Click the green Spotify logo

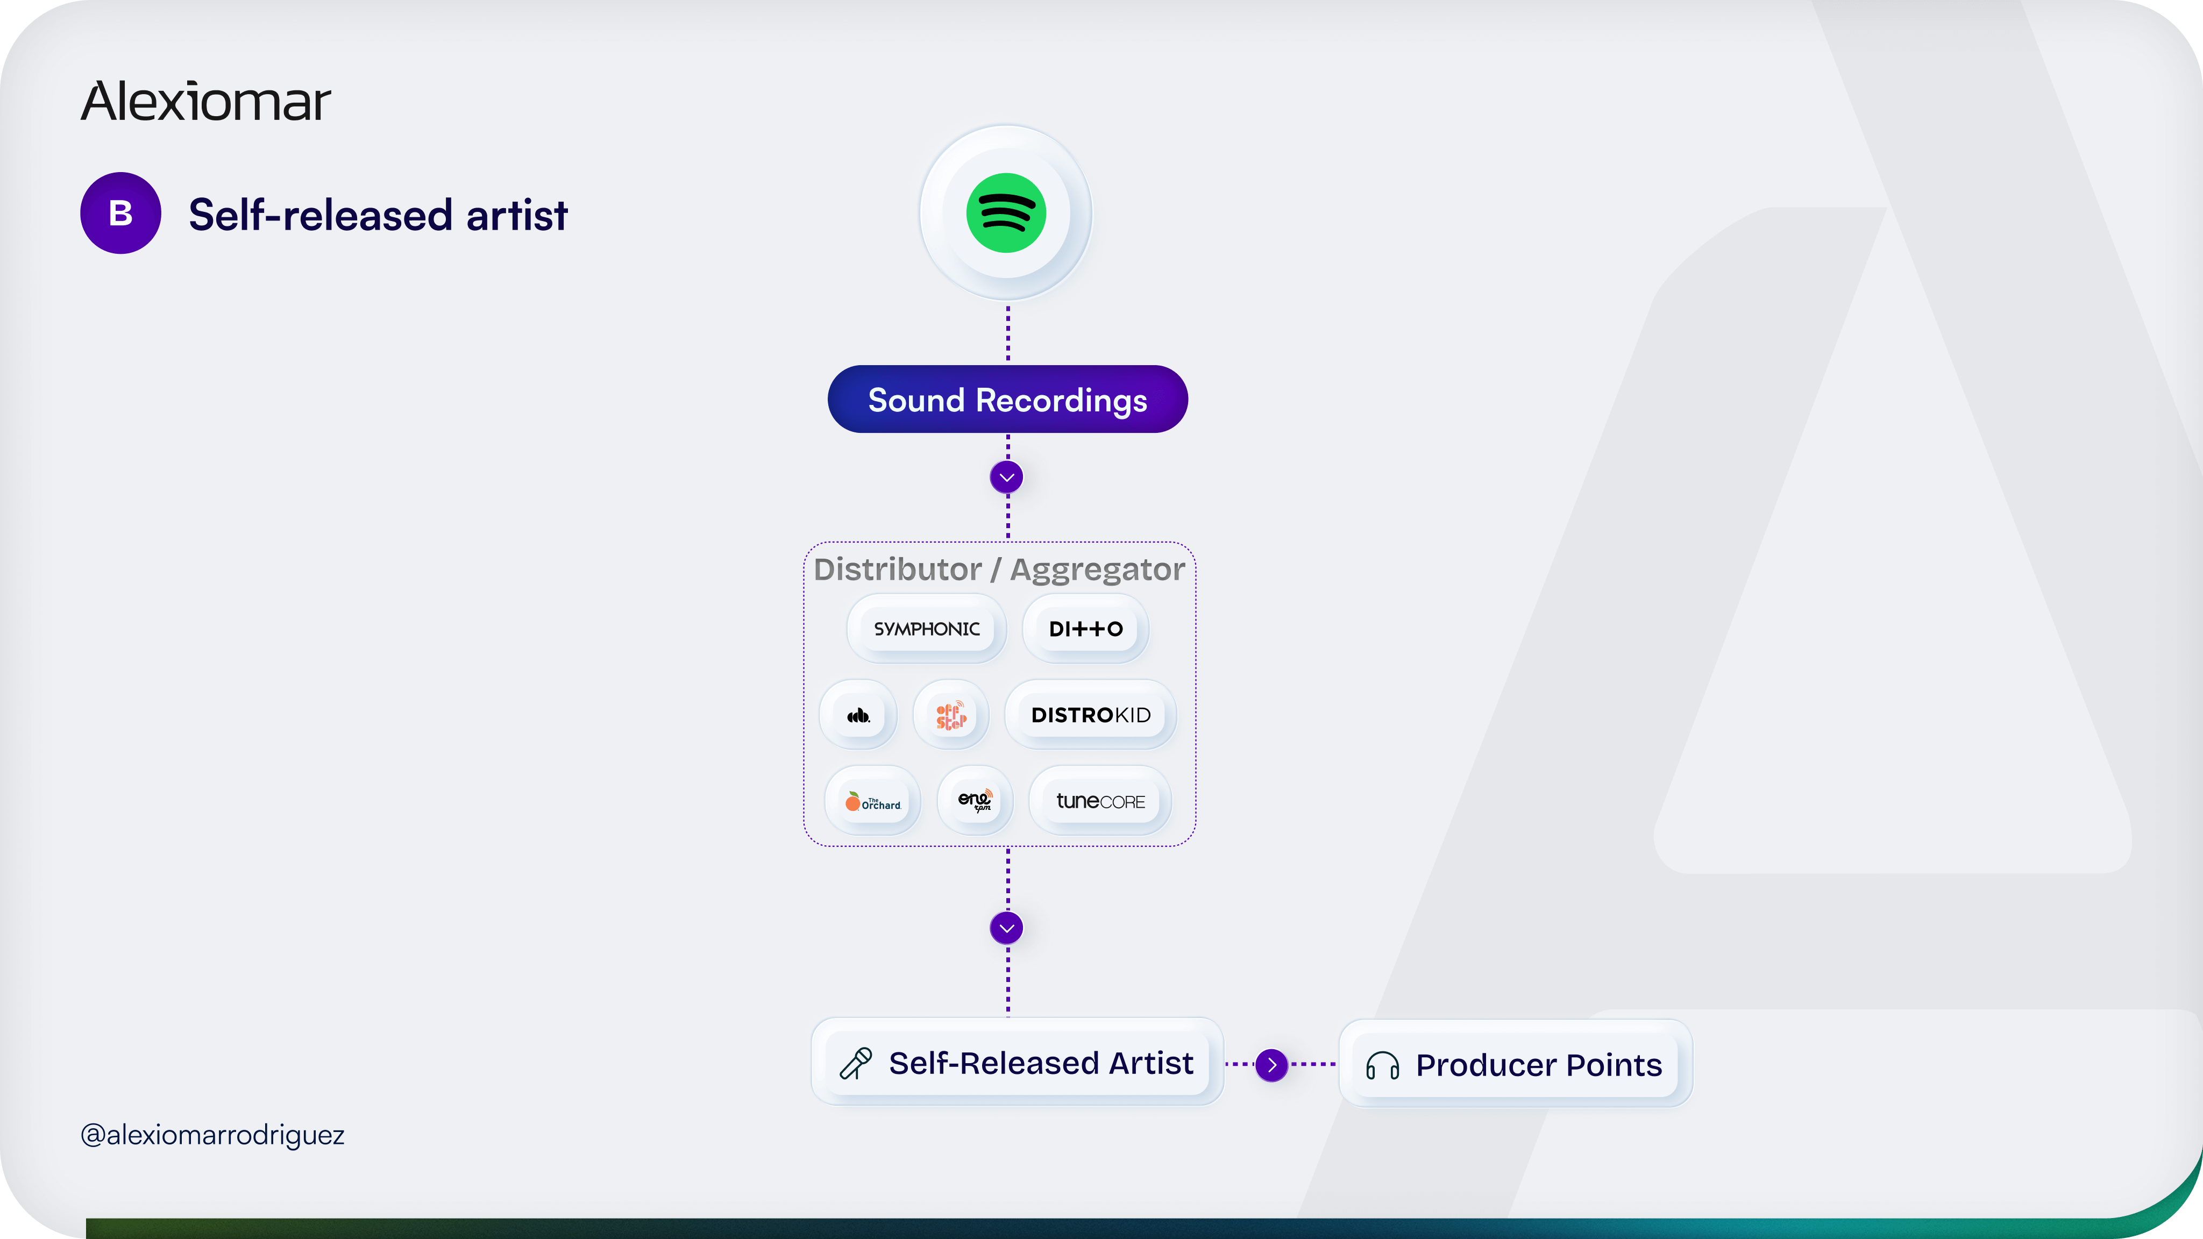tap(1006, 213)
